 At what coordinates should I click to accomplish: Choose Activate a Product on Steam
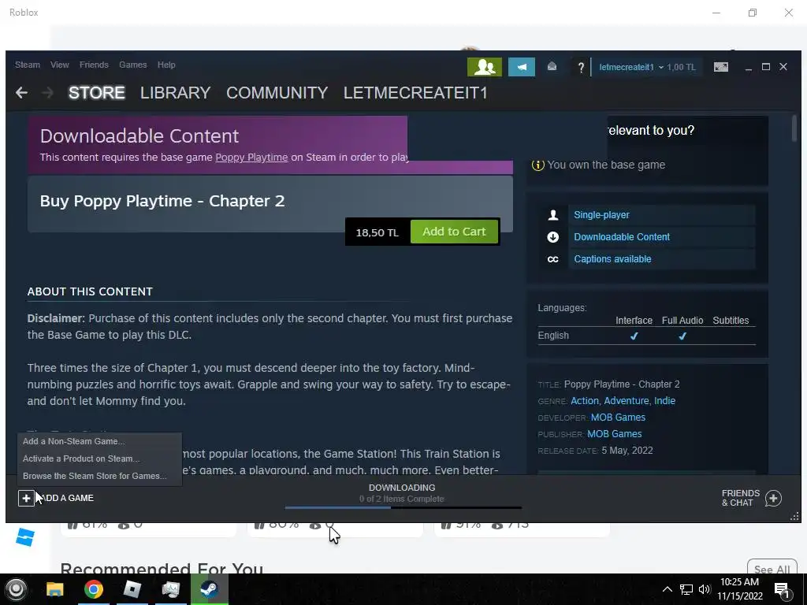coord(99,459)
